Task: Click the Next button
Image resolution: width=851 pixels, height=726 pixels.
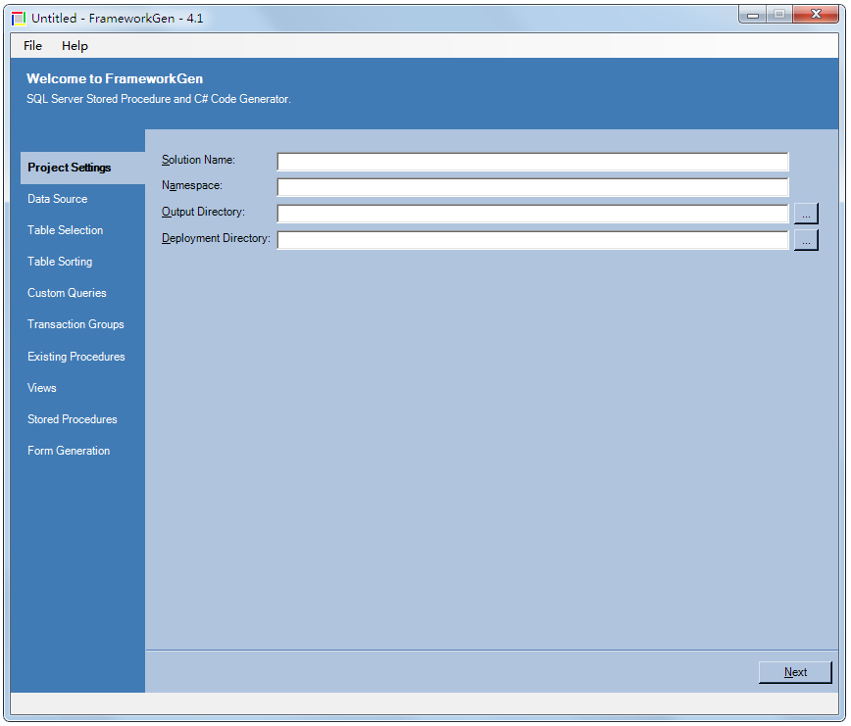Action: [x=795, y=672]
